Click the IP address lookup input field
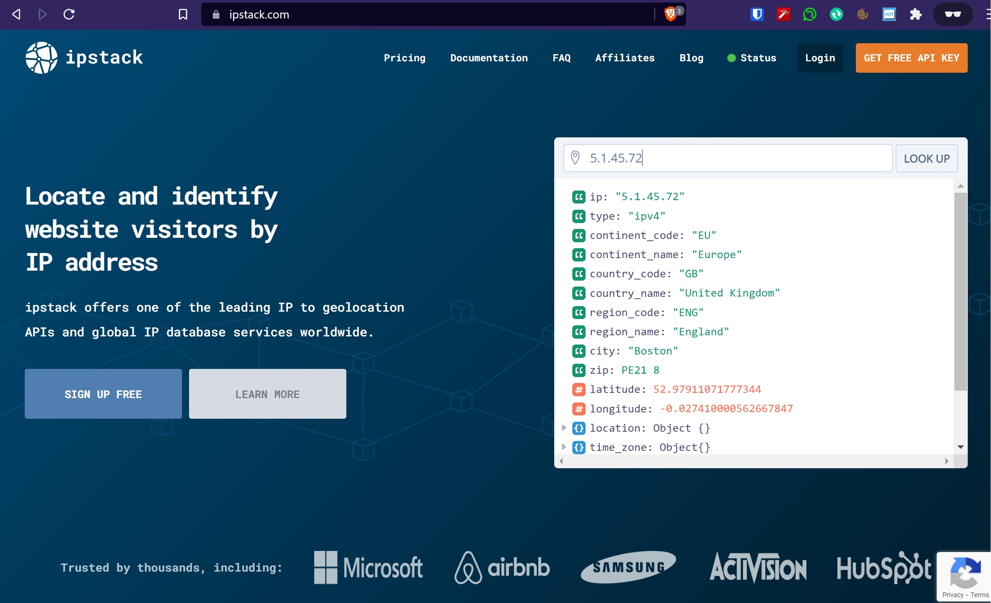The width and height of the screenshot is (991, 603). pos(728,158)
